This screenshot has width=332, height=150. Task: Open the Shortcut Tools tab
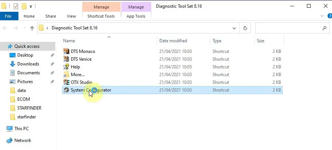[x=101, y=16]
